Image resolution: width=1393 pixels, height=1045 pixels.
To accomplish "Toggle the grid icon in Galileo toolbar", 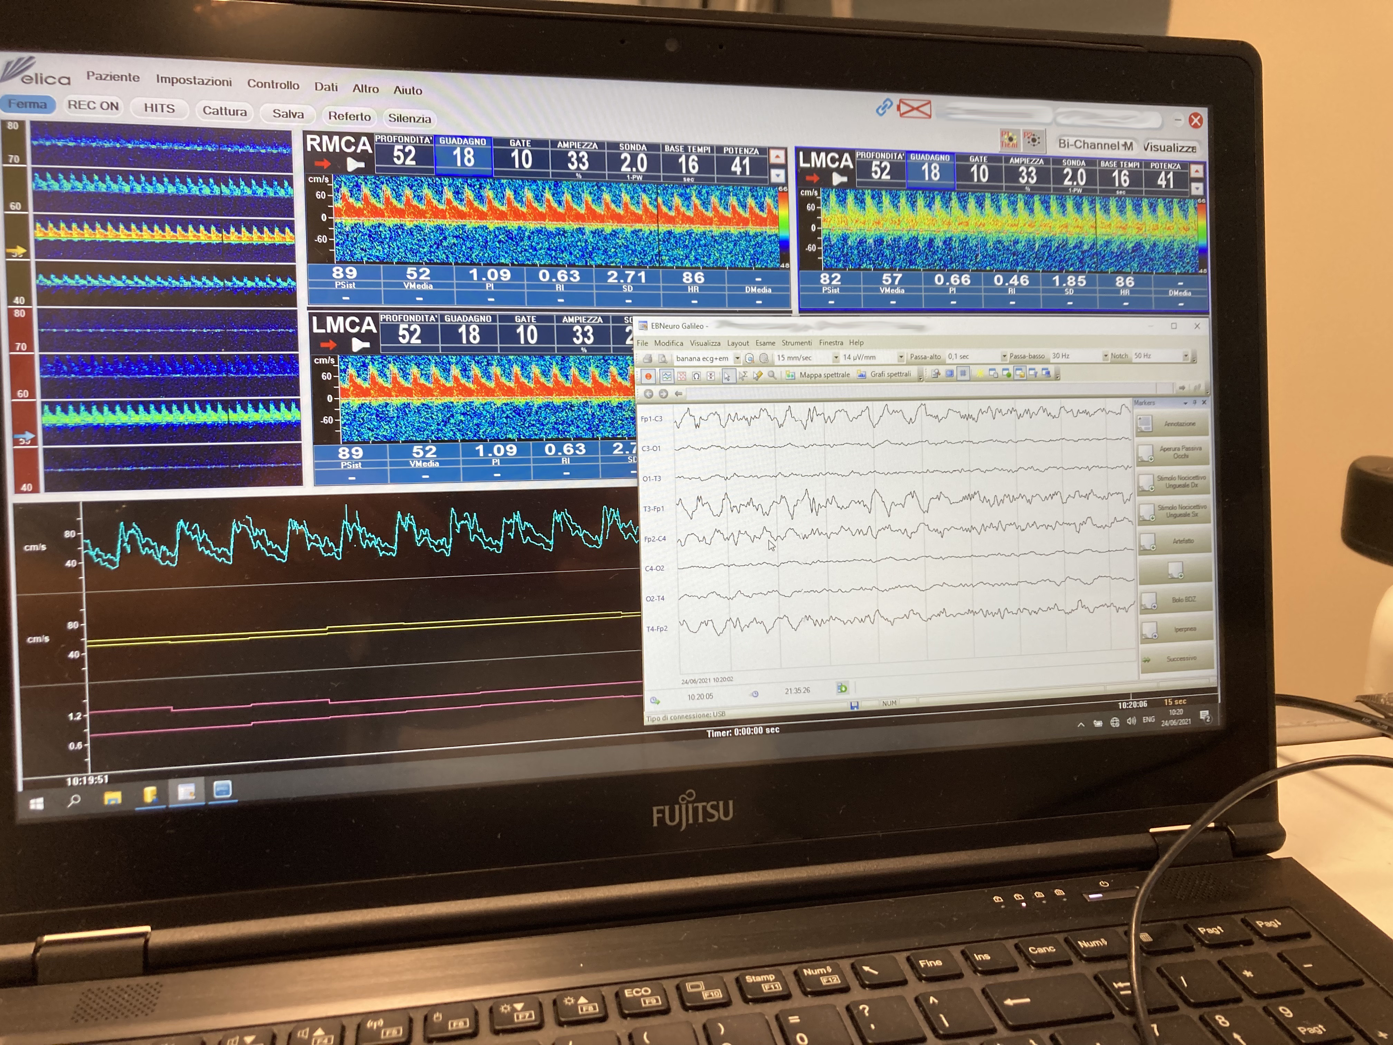I will (x=963, y=374).
